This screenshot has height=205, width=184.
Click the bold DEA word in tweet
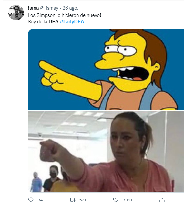(x=54, y=22)
